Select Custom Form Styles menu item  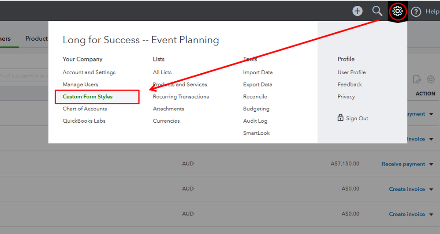pos(88,97)
